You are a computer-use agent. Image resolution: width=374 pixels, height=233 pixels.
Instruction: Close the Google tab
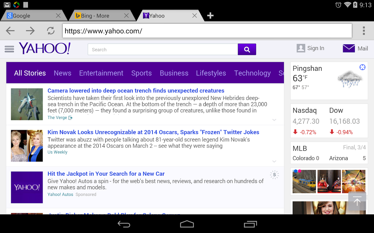[58, 16]
